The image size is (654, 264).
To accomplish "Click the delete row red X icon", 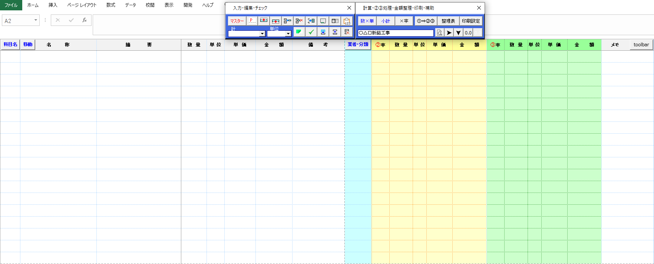I will pyautogui.click(x=299, y=21).
